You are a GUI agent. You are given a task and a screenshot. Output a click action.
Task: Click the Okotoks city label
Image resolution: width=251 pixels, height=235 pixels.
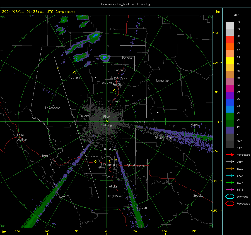(112, 186)
